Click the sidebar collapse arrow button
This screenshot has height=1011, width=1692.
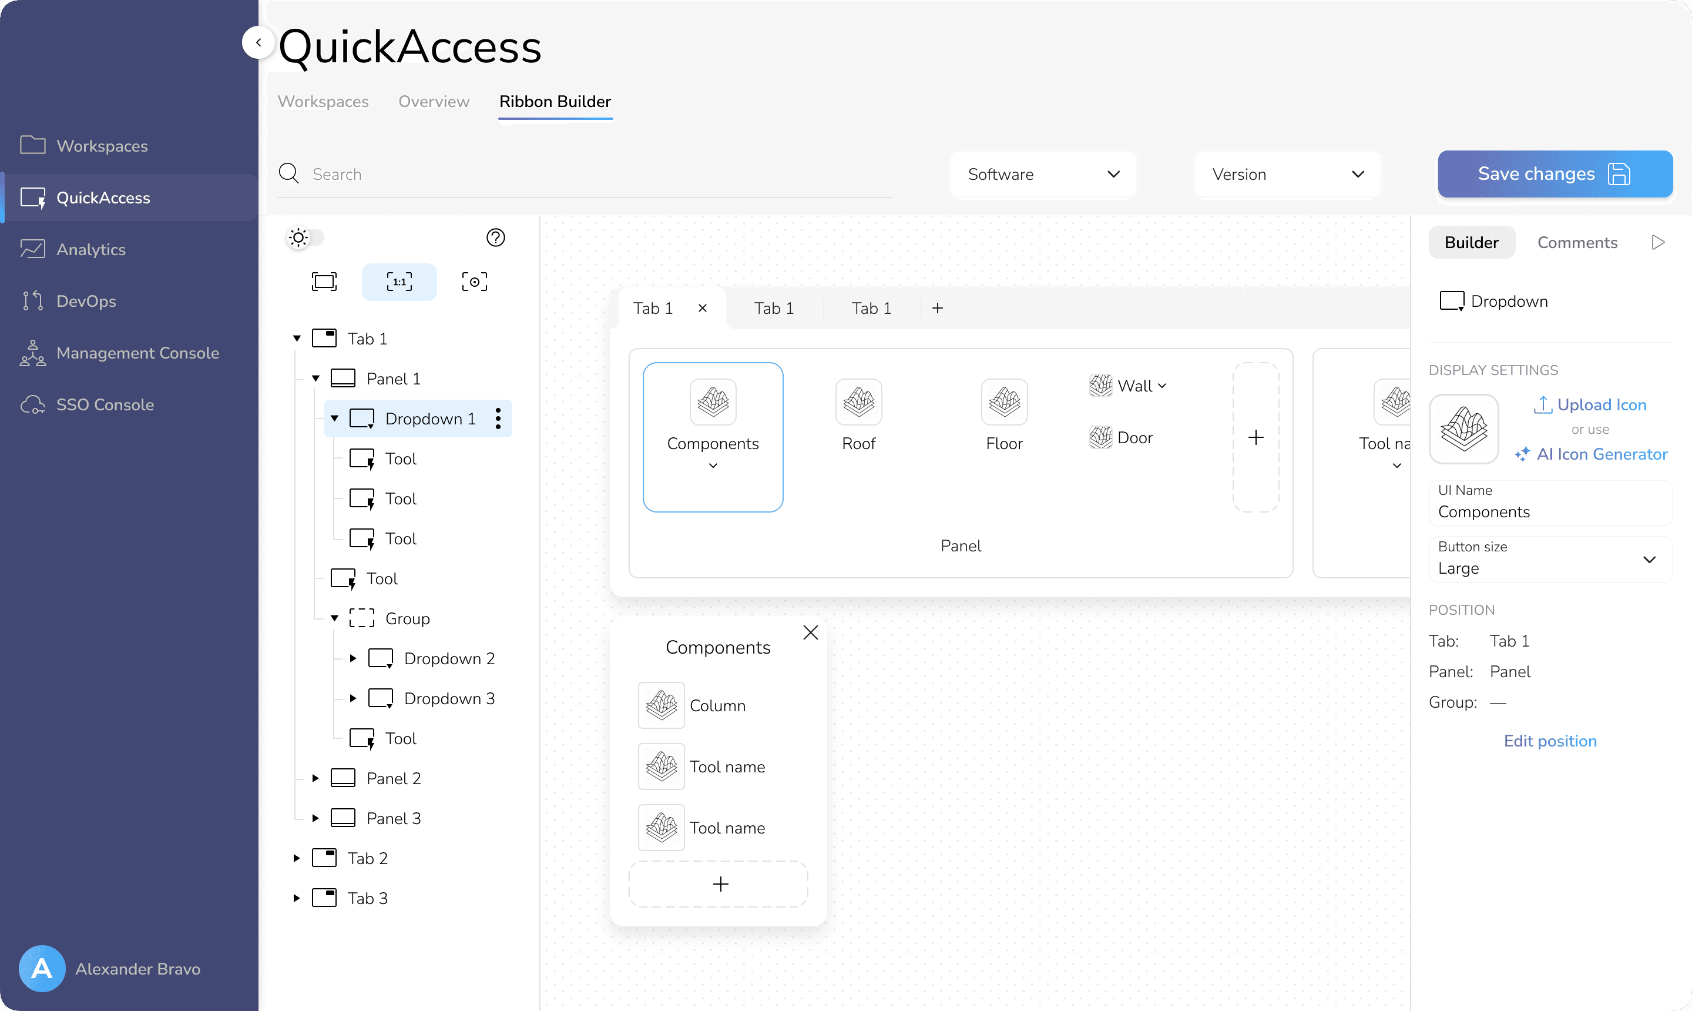258,42
